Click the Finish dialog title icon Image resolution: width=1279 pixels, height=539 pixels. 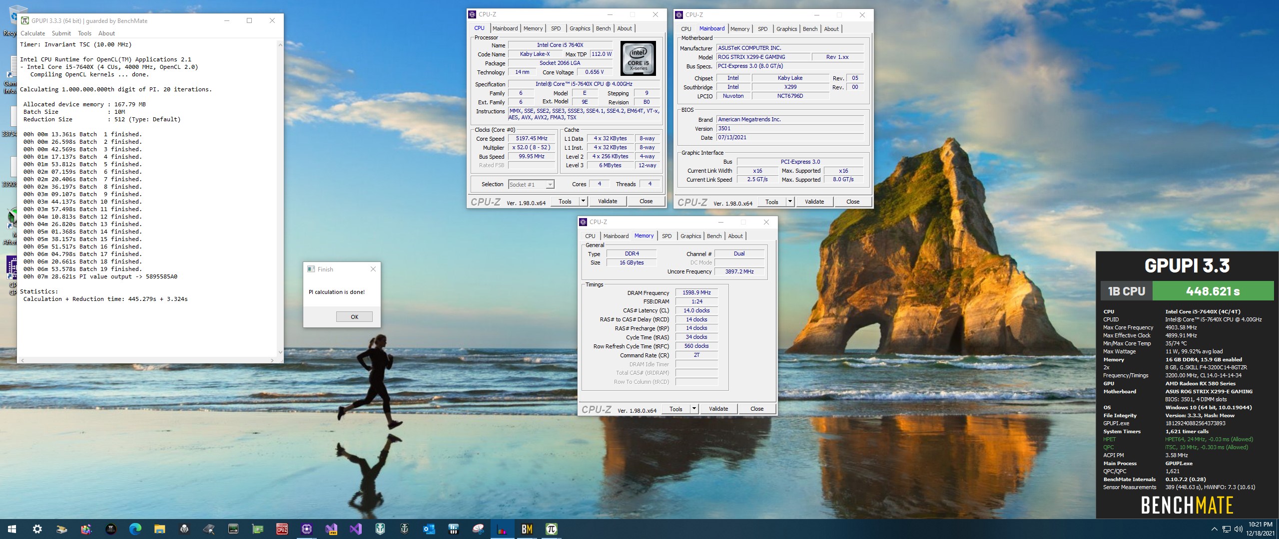(311, 269)
